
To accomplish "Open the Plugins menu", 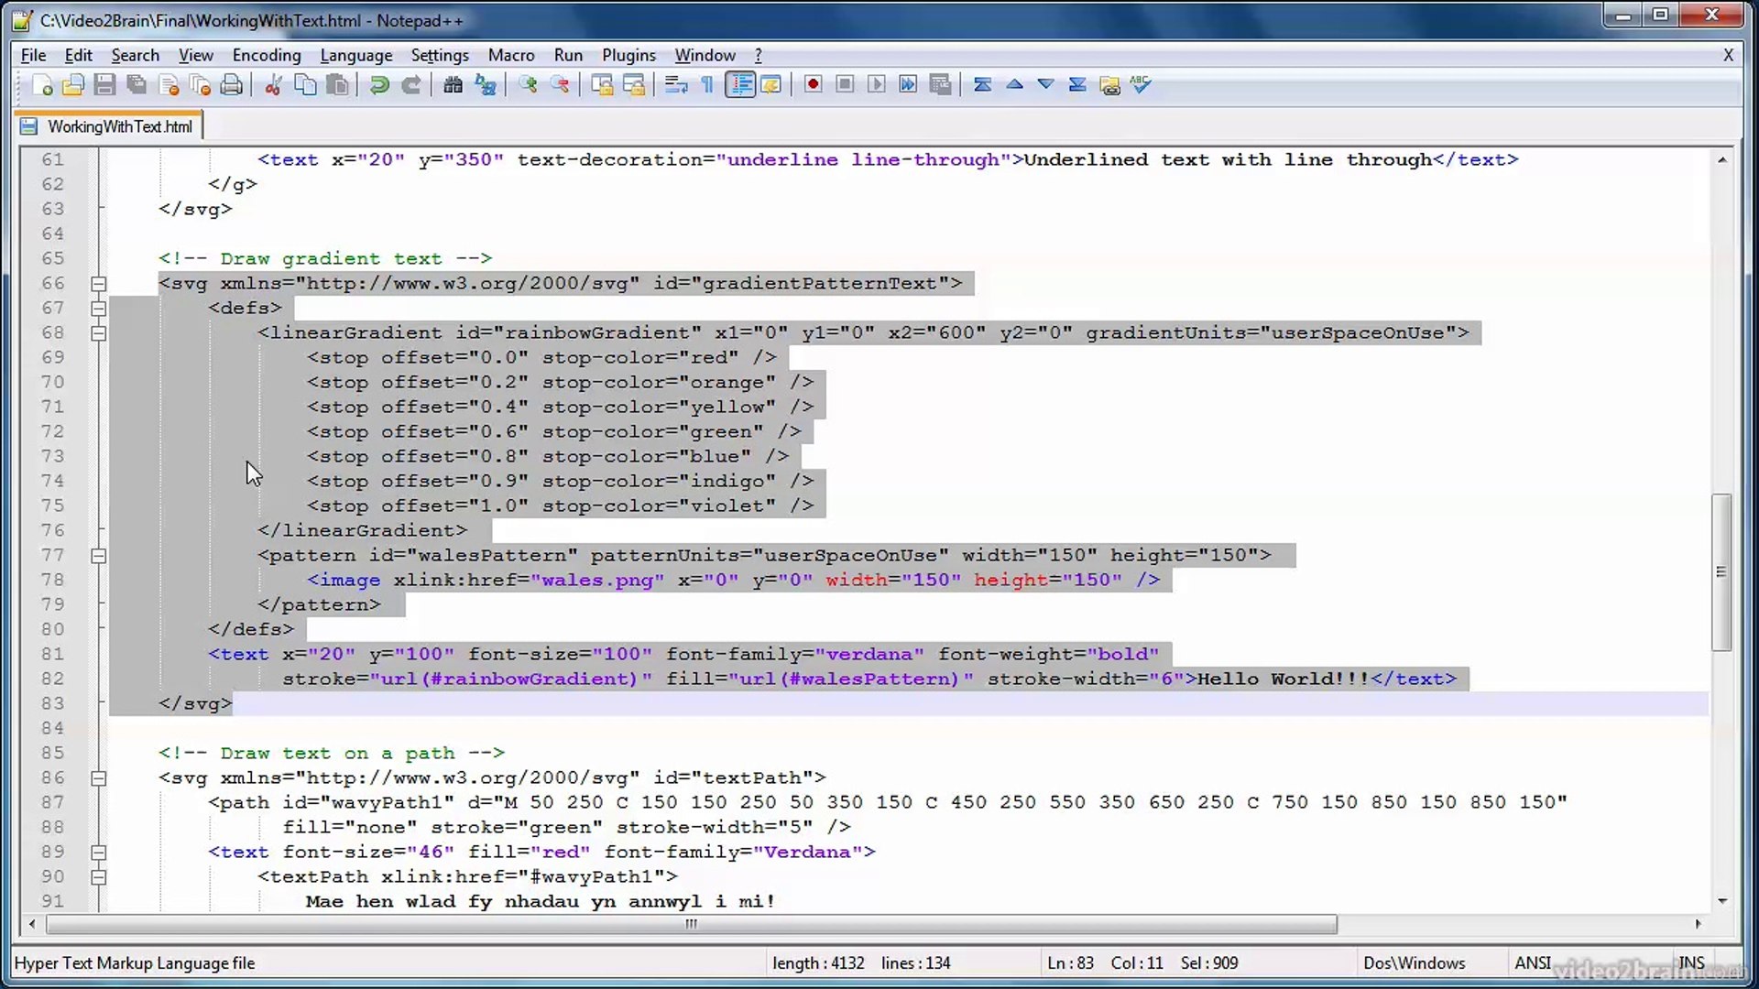I will click(x=628, y=55).
